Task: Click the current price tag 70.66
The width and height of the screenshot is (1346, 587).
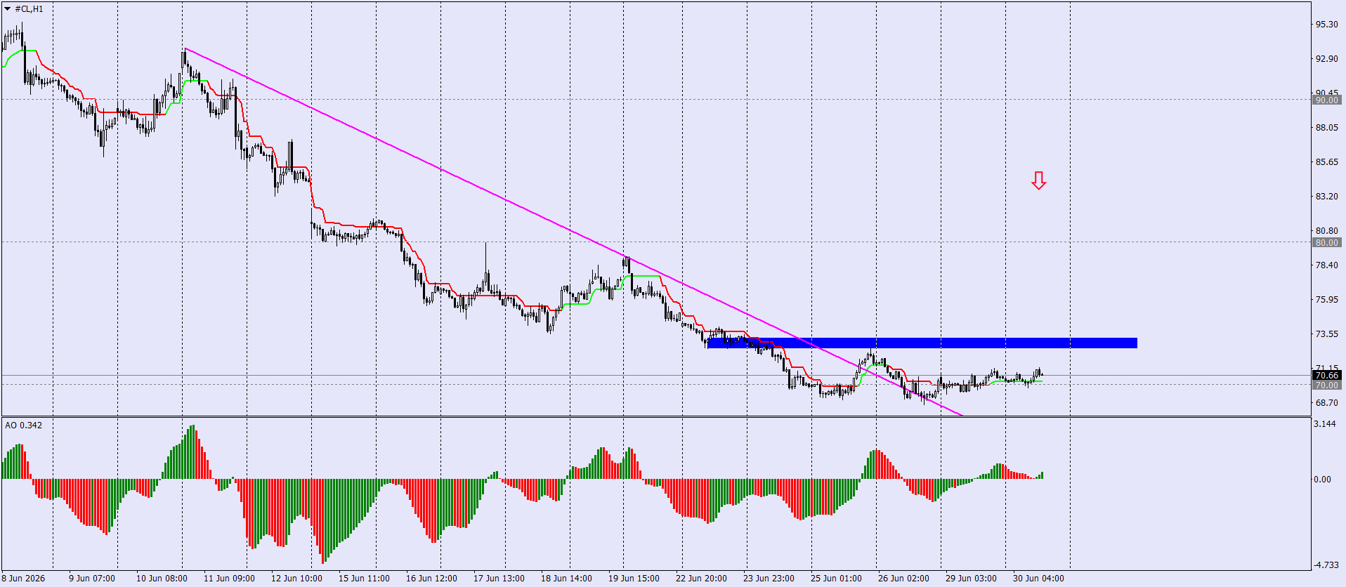Action: point(1326,376)
